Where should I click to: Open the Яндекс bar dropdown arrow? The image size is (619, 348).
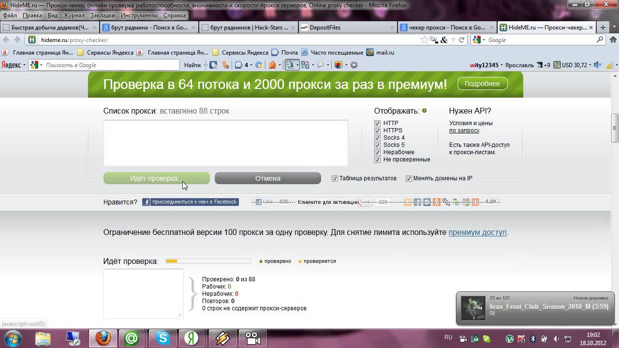tap(24, 65)
